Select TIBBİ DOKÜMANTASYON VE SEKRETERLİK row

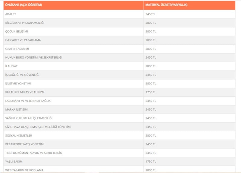[x=33, y=153]
